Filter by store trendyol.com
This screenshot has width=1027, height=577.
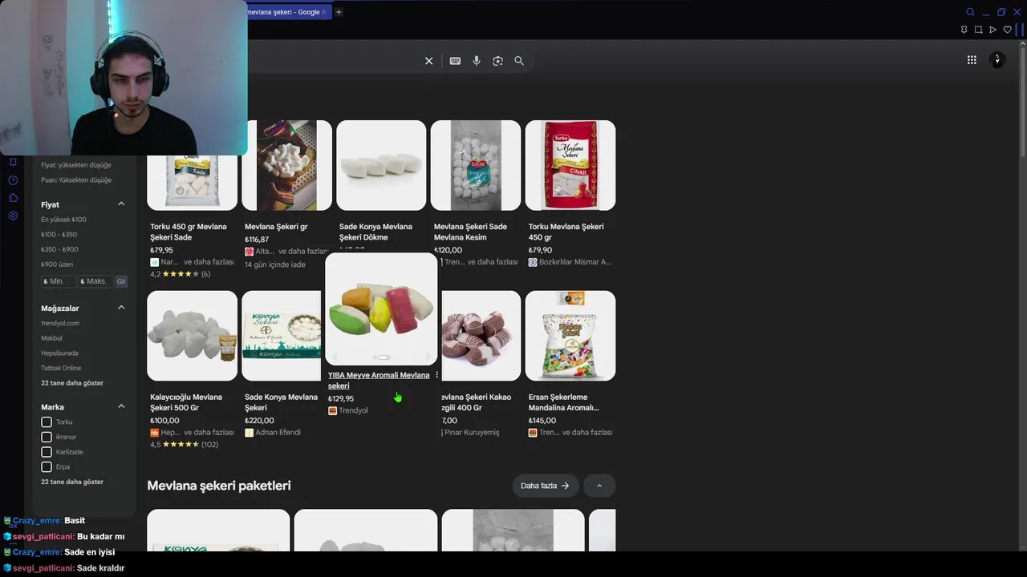(x=60, y=323)
